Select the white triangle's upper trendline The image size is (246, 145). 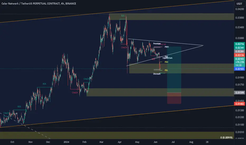pos(166,42)
